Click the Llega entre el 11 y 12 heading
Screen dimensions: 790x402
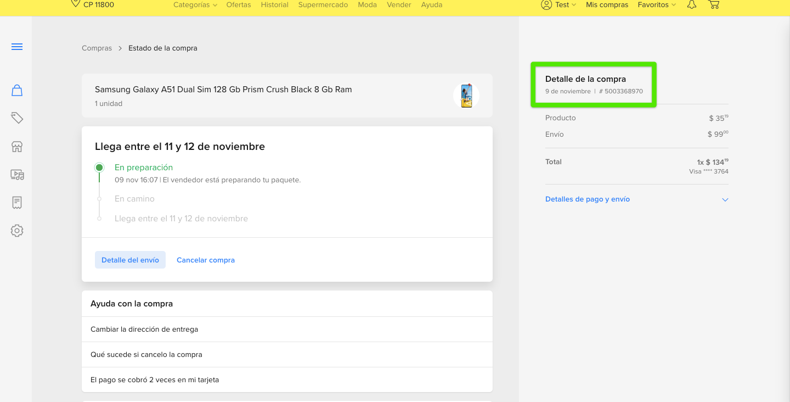180,147
